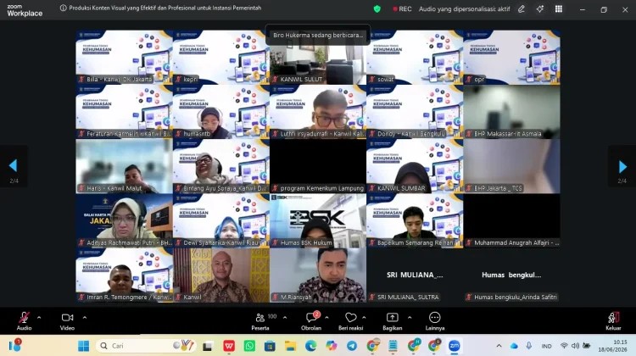636x356 pixels.
Task: Click the Biro Hukerma sedang berbicara banner
Action: [x=318, y=36]
